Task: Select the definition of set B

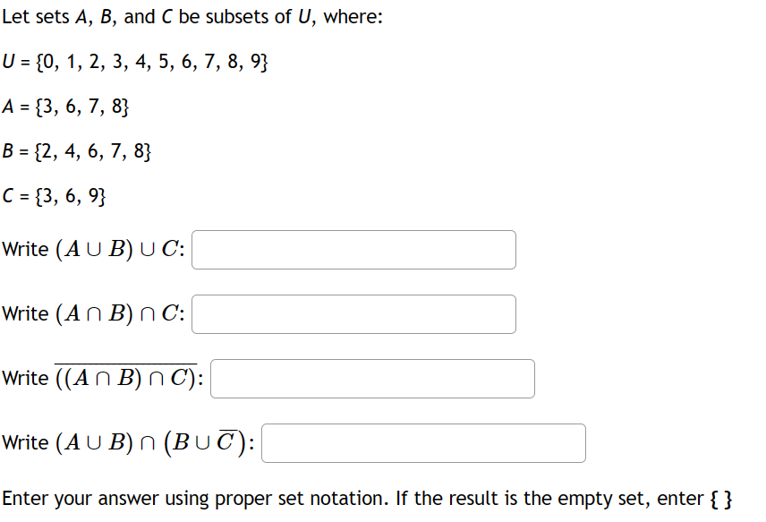Action: [78, 151]
